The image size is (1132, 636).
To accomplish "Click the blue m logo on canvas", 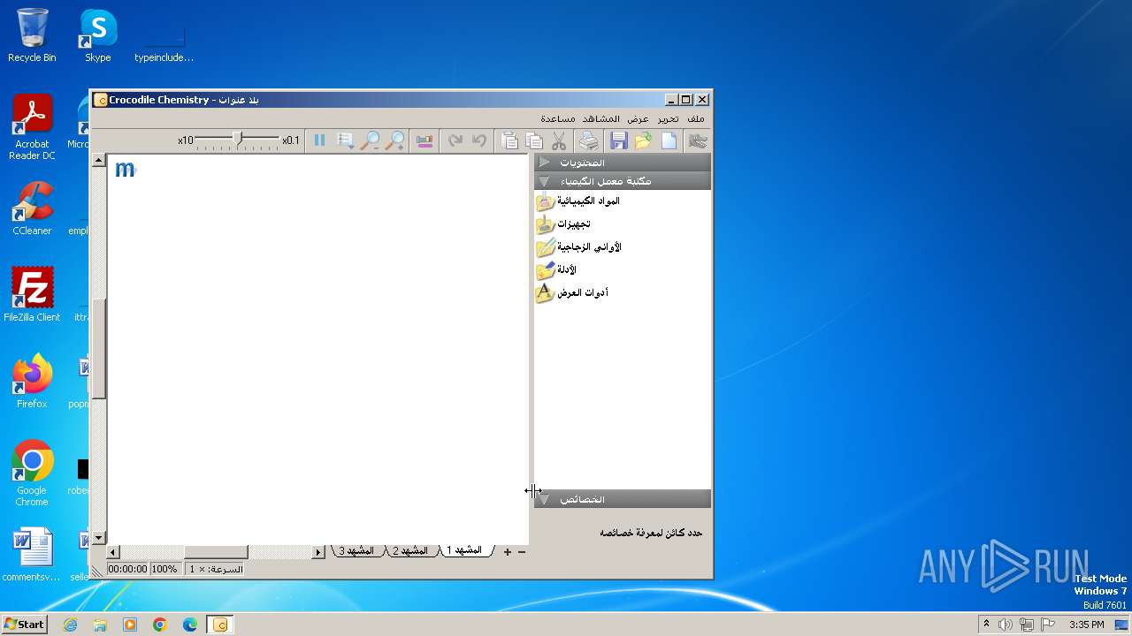I will coord(125,170).
